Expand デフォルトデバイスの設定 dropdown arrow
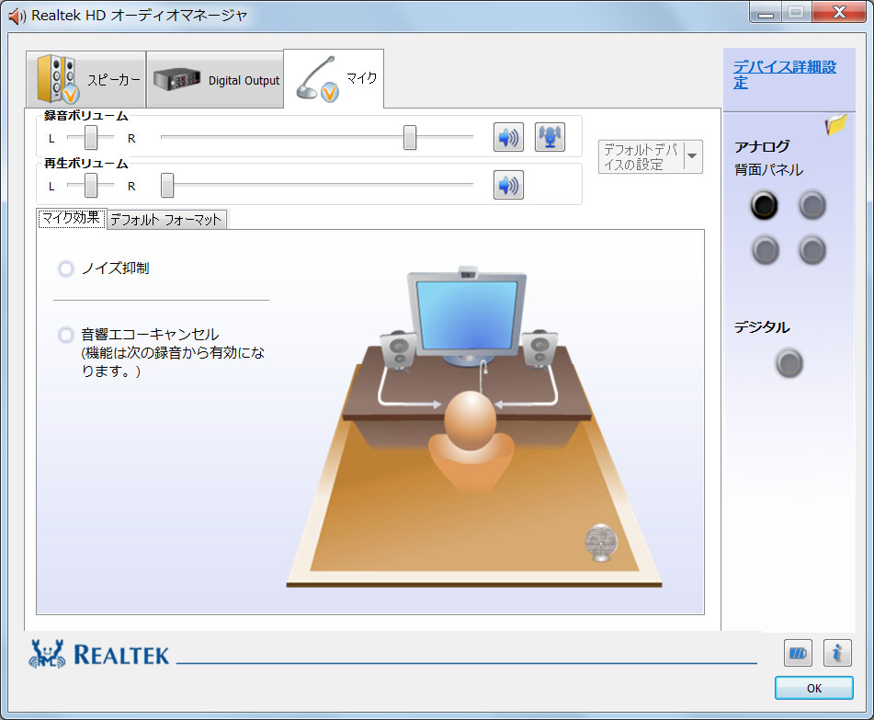This screenshot has height=720, width=874. pos(693,156)
